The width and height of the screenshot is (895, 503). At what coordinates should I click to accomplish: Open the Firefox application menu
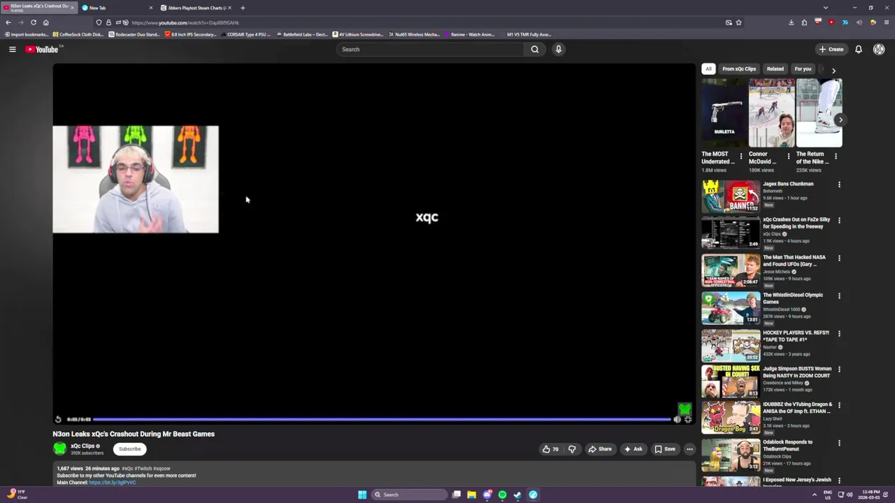(x=886, y=22)
